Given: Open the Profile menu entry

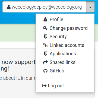Looking at the screenshot, I should [x=65, y=20].
